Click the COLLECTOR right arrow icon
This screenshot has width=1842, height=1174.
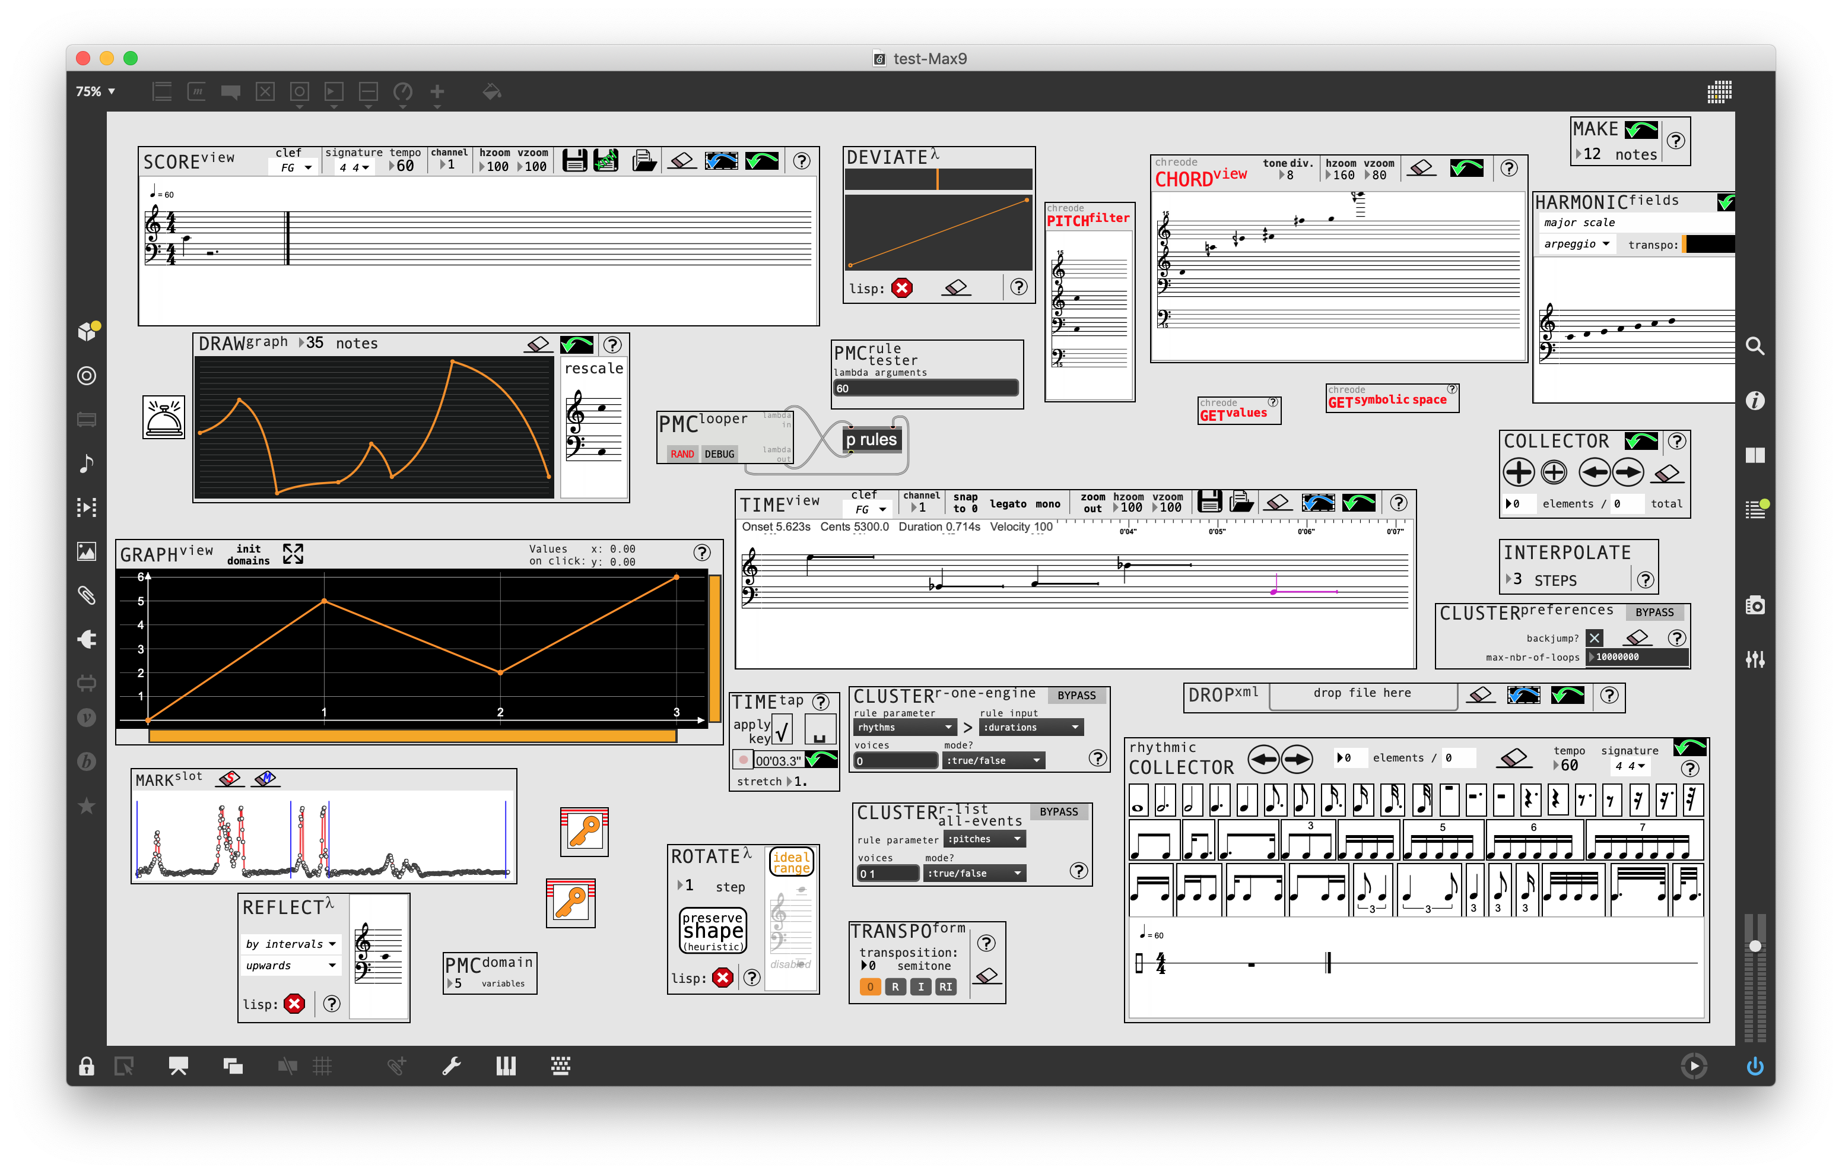pyautogui.click(x=1628, y=472)
